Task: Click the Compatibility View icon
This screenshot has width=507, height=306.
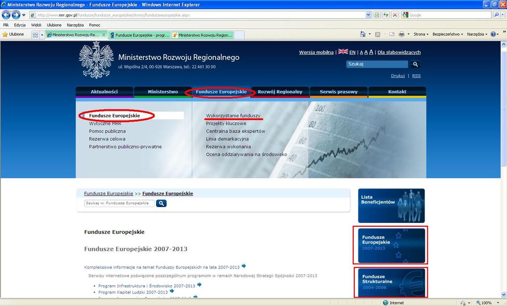Action: click(x=377, y=15)
